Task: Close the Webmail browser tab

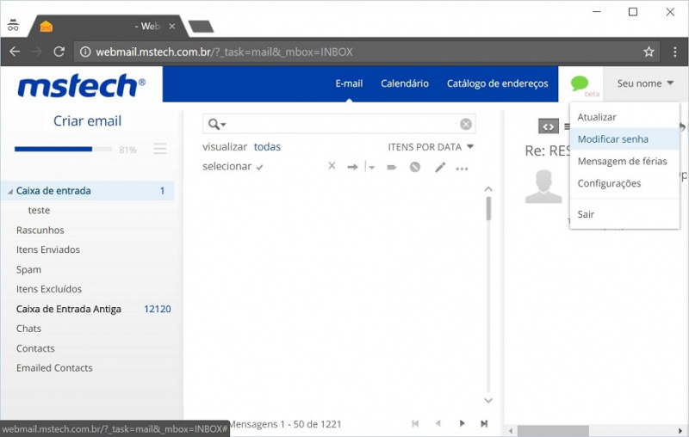Action: coord(172,27)
